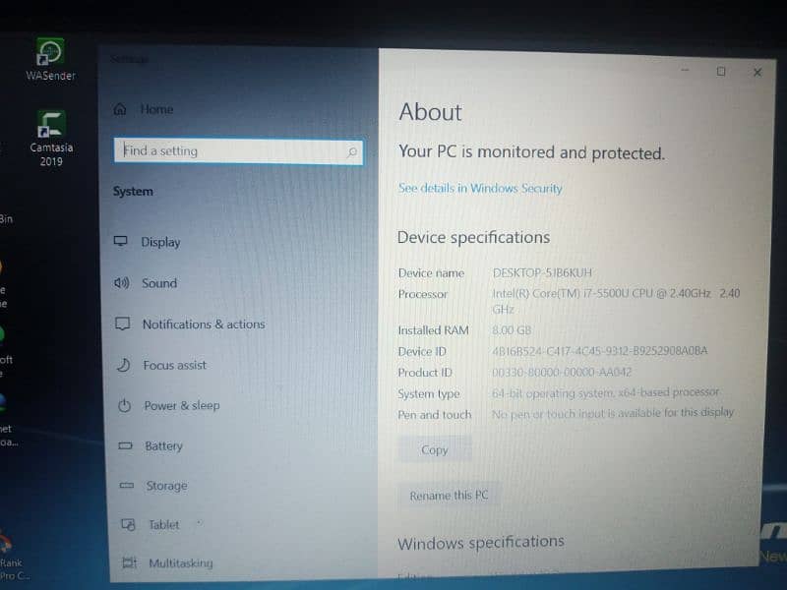Open See details in Windows Security link
The height and width of the screenshot is (590, 787).
click(x=480, y=188)
